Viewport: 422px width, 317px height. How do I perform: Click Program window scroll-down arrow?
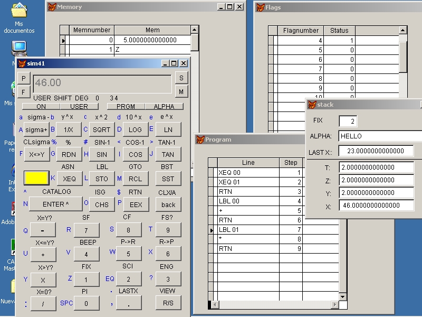click(x=342, y=297)
